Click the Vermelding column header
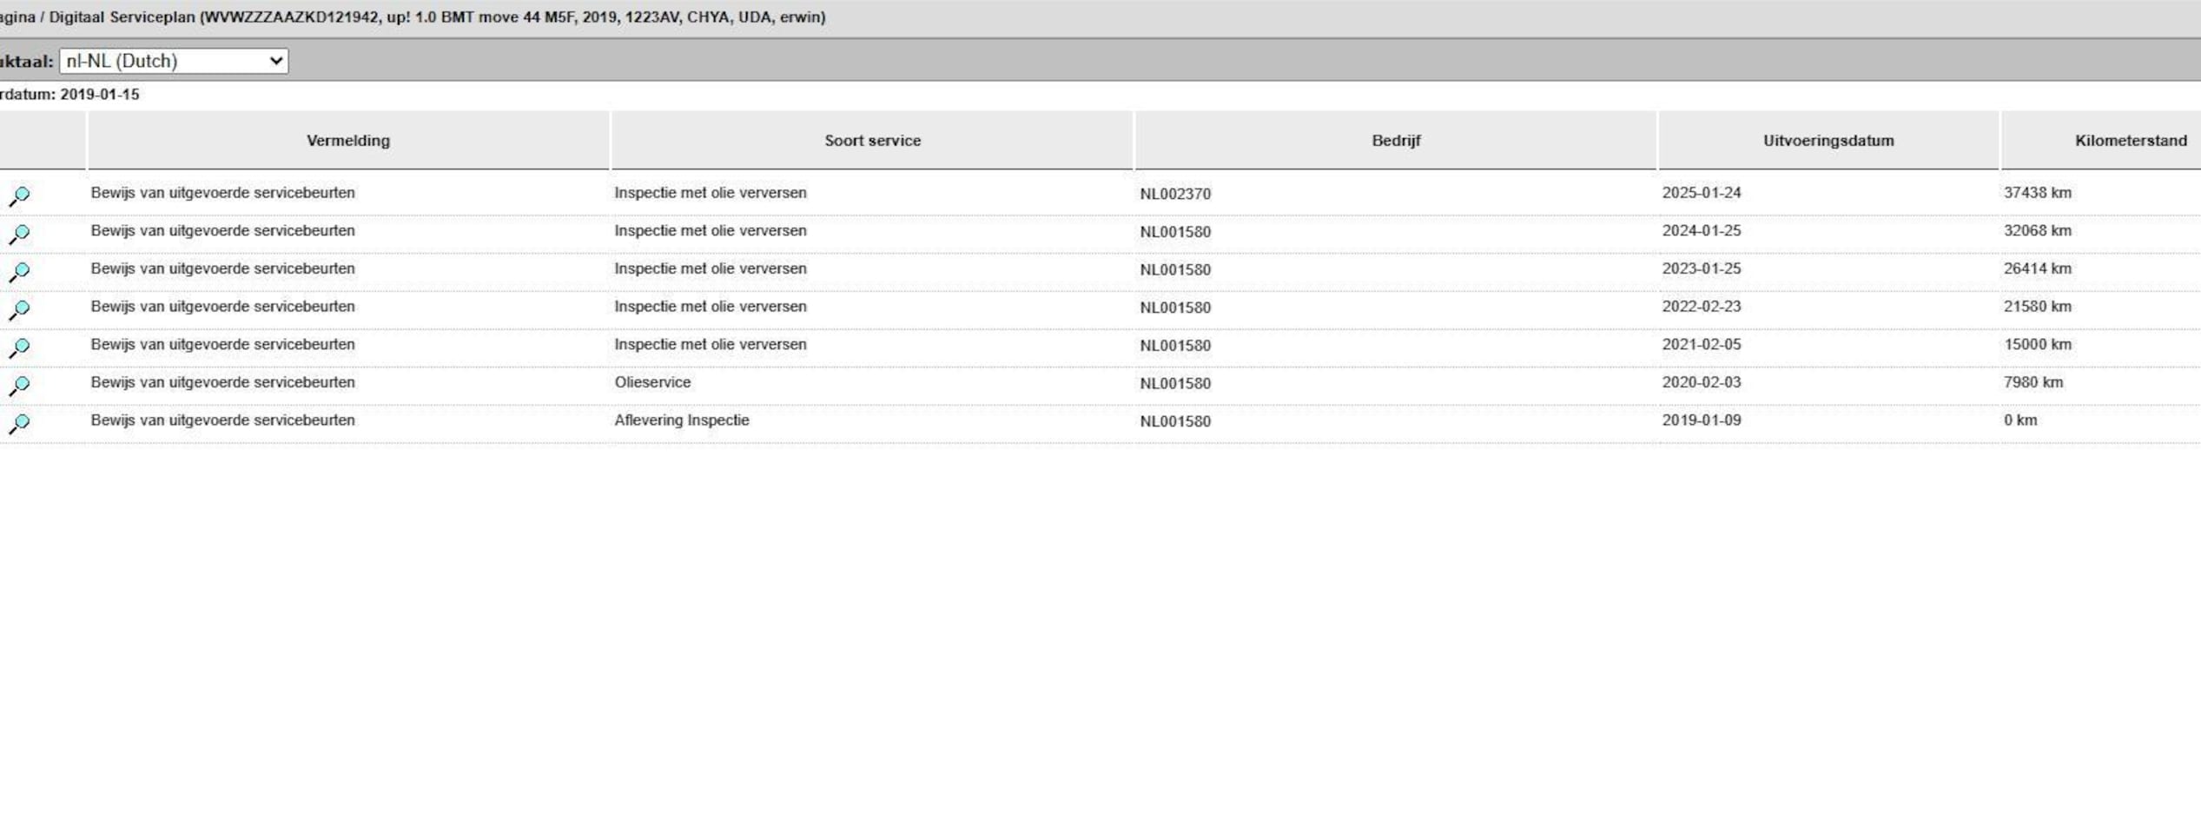Viewport: 2201px width, 834px height. [x=348, y=141]
